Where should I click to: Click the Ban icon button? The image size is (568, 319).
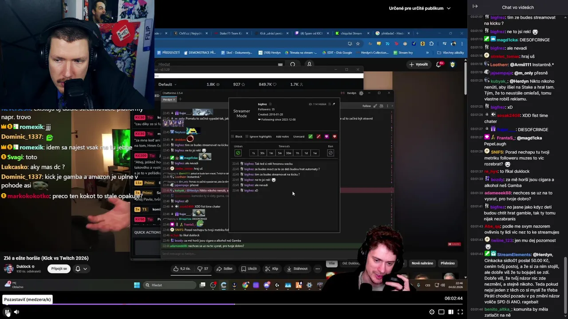[x=330, y=153]
